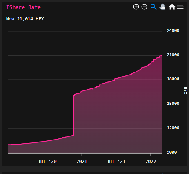Screen dimensions: 189x174
Task: Click the steep vertical jump of the pink line
Action: (73, 115)
